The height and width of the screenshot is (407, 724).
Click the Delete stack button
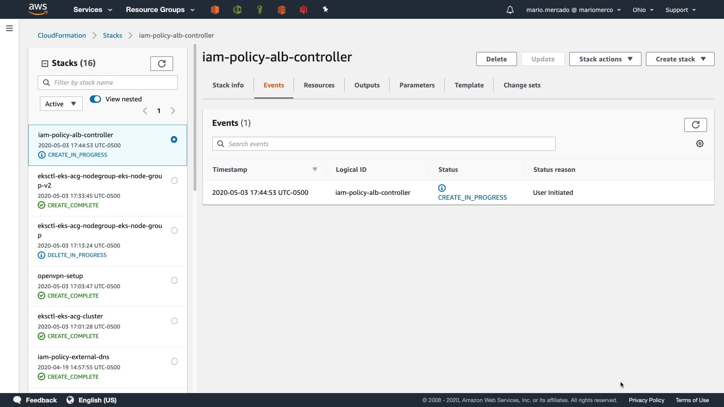(496, 59)
